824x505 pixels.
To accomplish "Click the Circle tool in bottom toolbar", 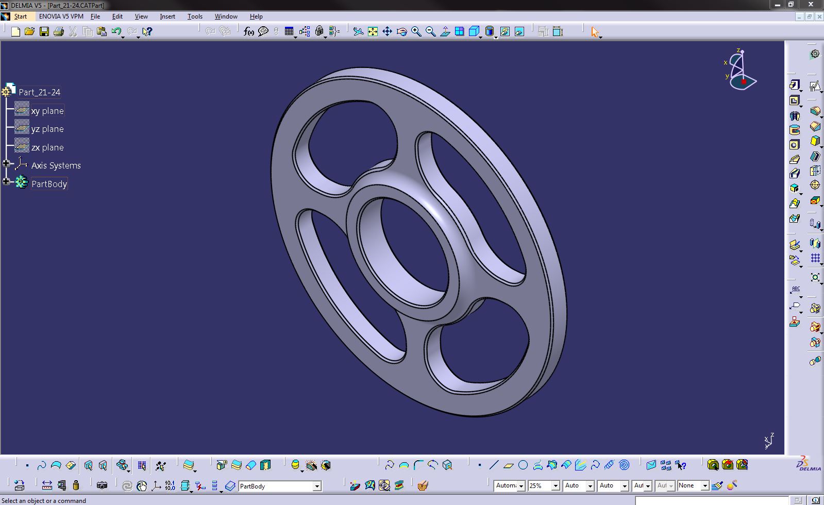I will click(x=523, y=465).
